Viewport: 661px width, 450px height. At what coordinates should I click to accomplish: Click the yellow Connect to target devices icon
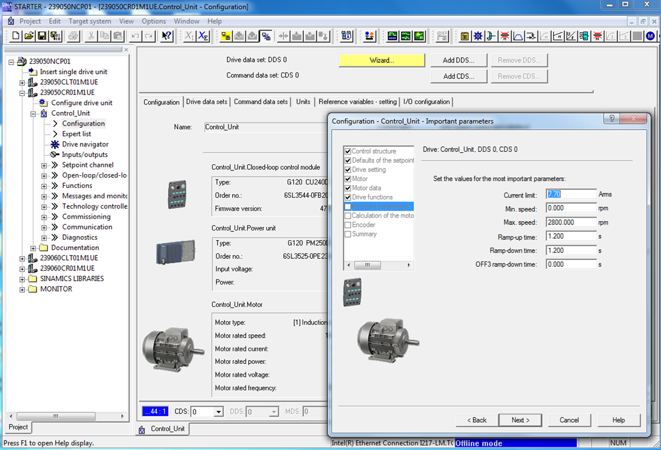pyautogui.click(x=225, y=36)
